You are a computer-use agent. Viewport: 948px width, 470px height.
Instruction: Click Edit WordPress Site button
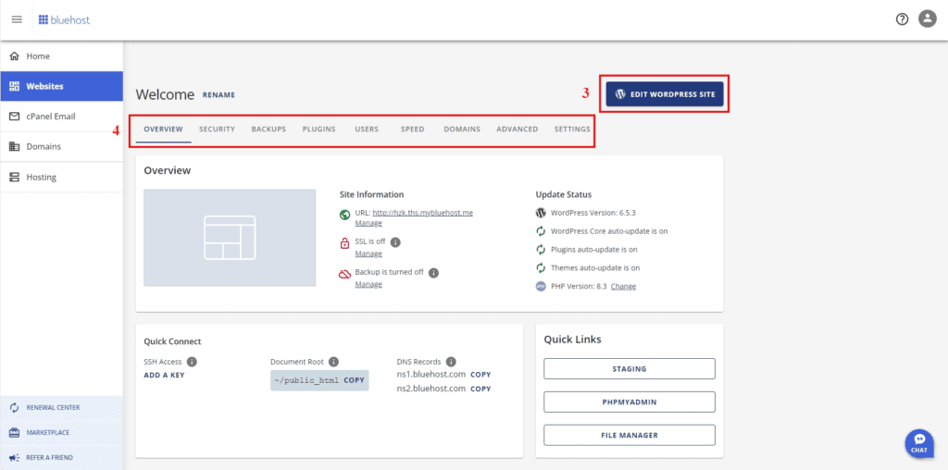click(665, 94)
